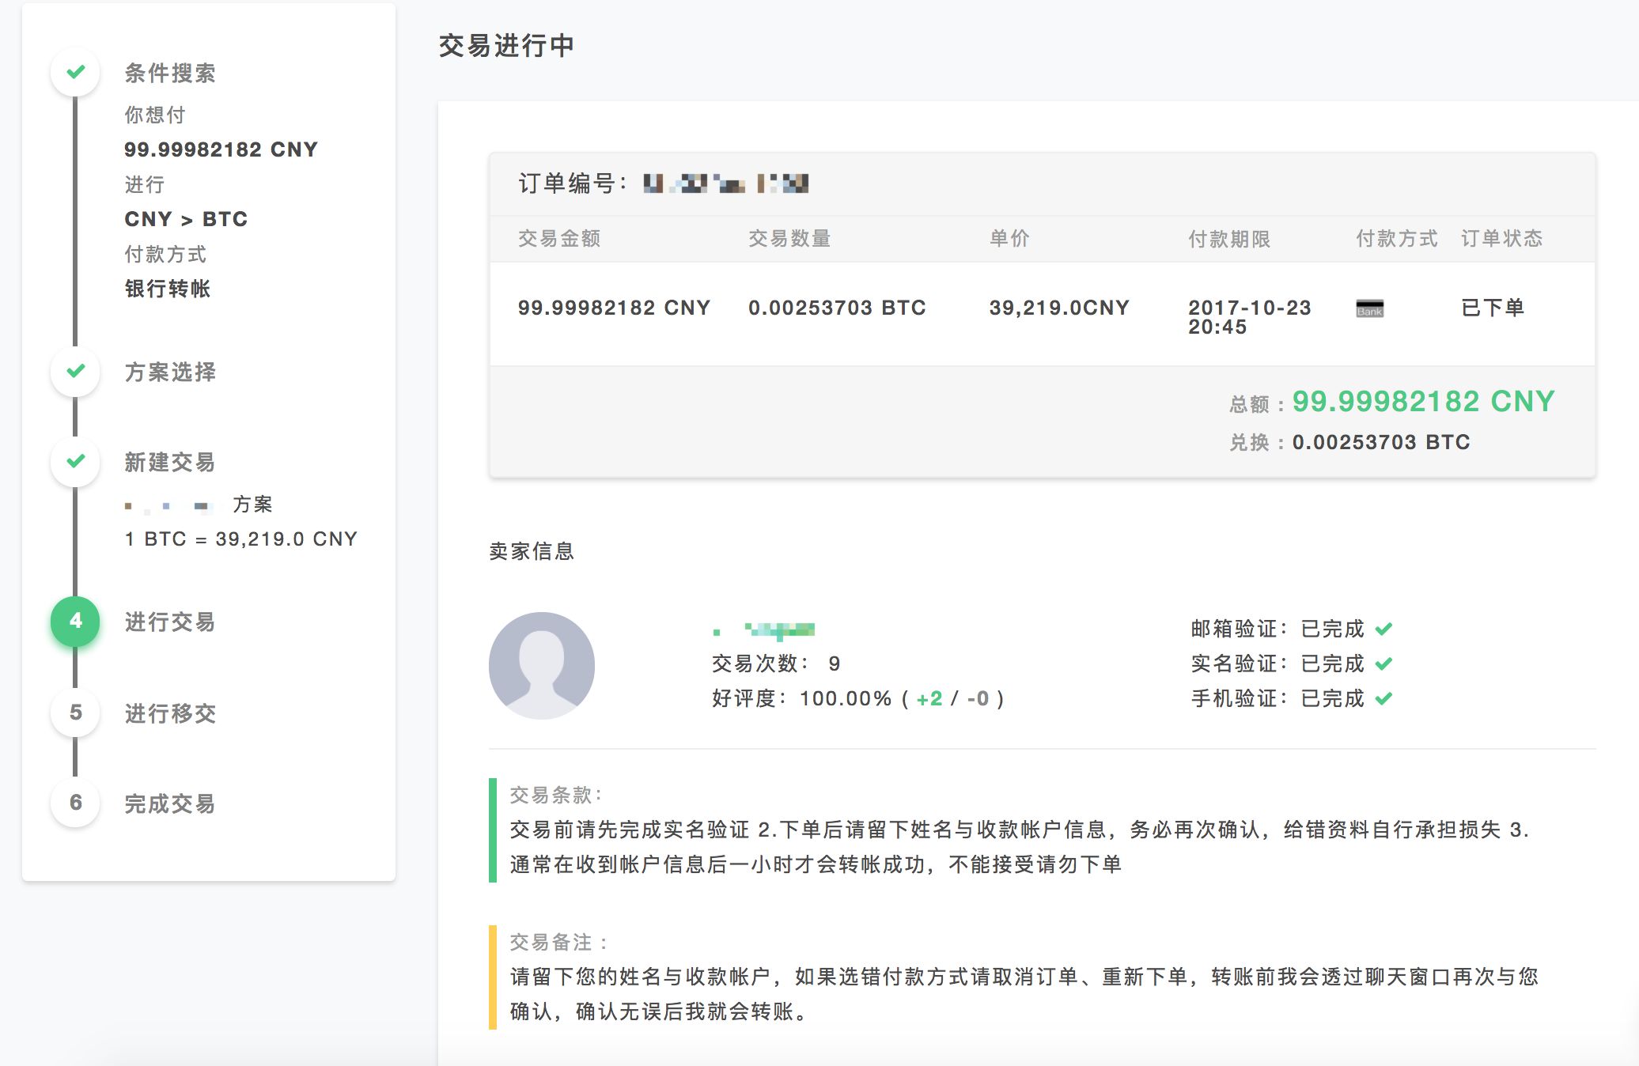Select the 完成交易 step label
This screenshot has height=1066, width=1639.
[170, 804]
